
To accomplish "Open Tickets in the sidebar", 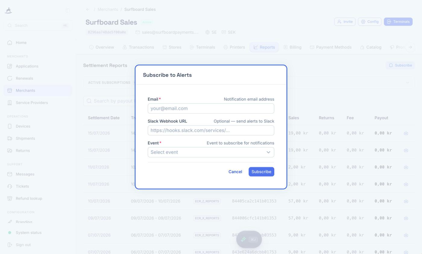I will point(38,187).
